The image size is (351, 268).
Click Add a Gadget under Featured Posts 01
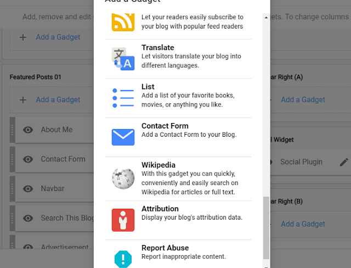click(x=58, y=100)
